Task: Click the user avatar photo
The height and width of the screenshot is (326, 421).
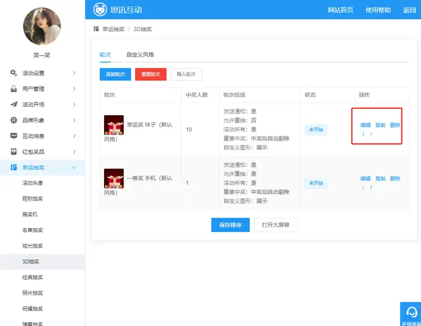Action: click(42, 26)
